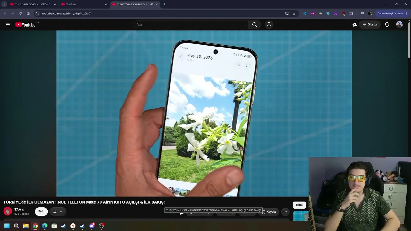Image resolution: width=411 pixels, height=231 pixels.
Task: Click the video player to pause
Action: pos(204,113)
